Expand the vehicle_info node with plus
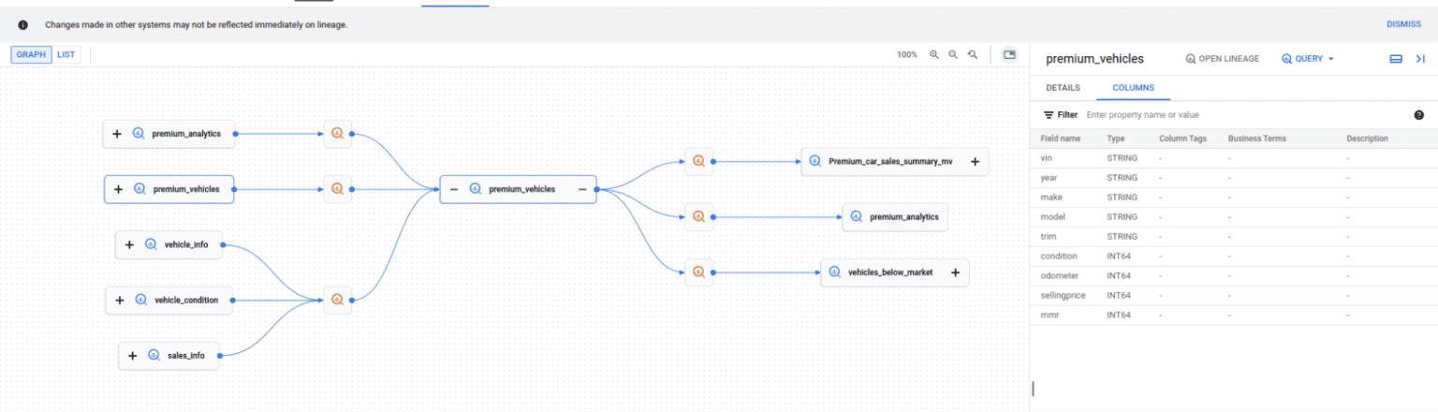Viewport: 1438px width, 412px height. point(129,245)
